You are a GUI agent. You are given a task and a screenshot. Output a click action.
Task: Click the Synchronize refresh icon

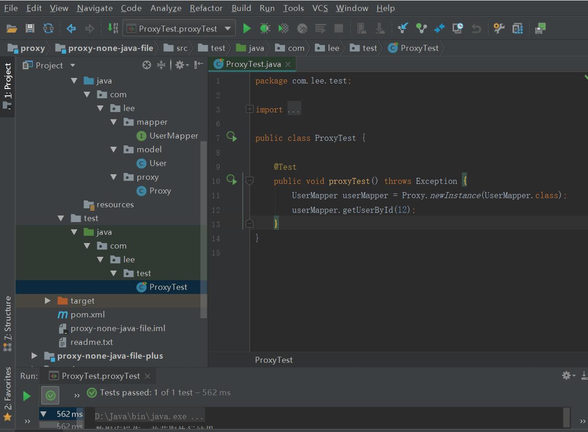pos(48,28)
